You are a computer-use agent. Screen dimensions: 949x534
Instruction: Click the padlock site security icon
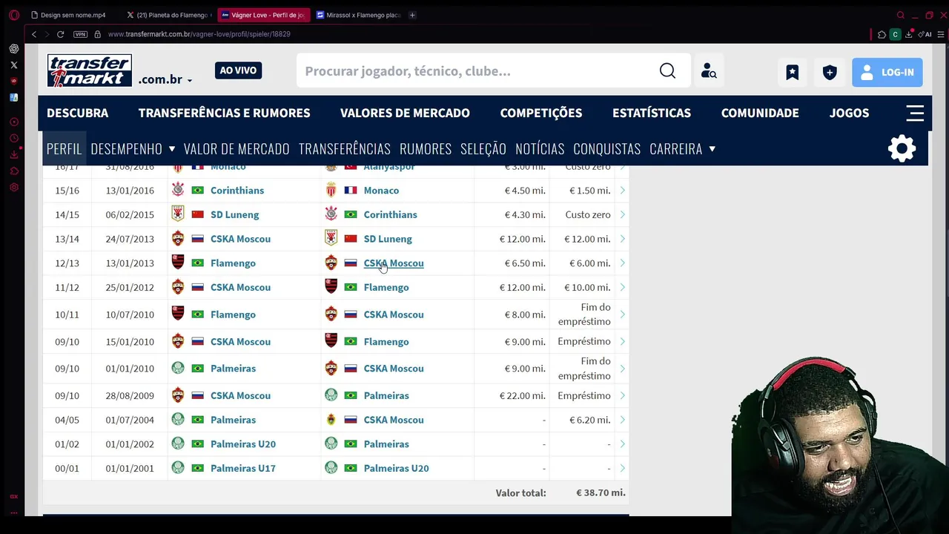[x=97, y=34]
